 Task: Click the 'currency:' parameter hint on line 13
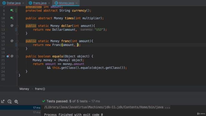(87, 30)
